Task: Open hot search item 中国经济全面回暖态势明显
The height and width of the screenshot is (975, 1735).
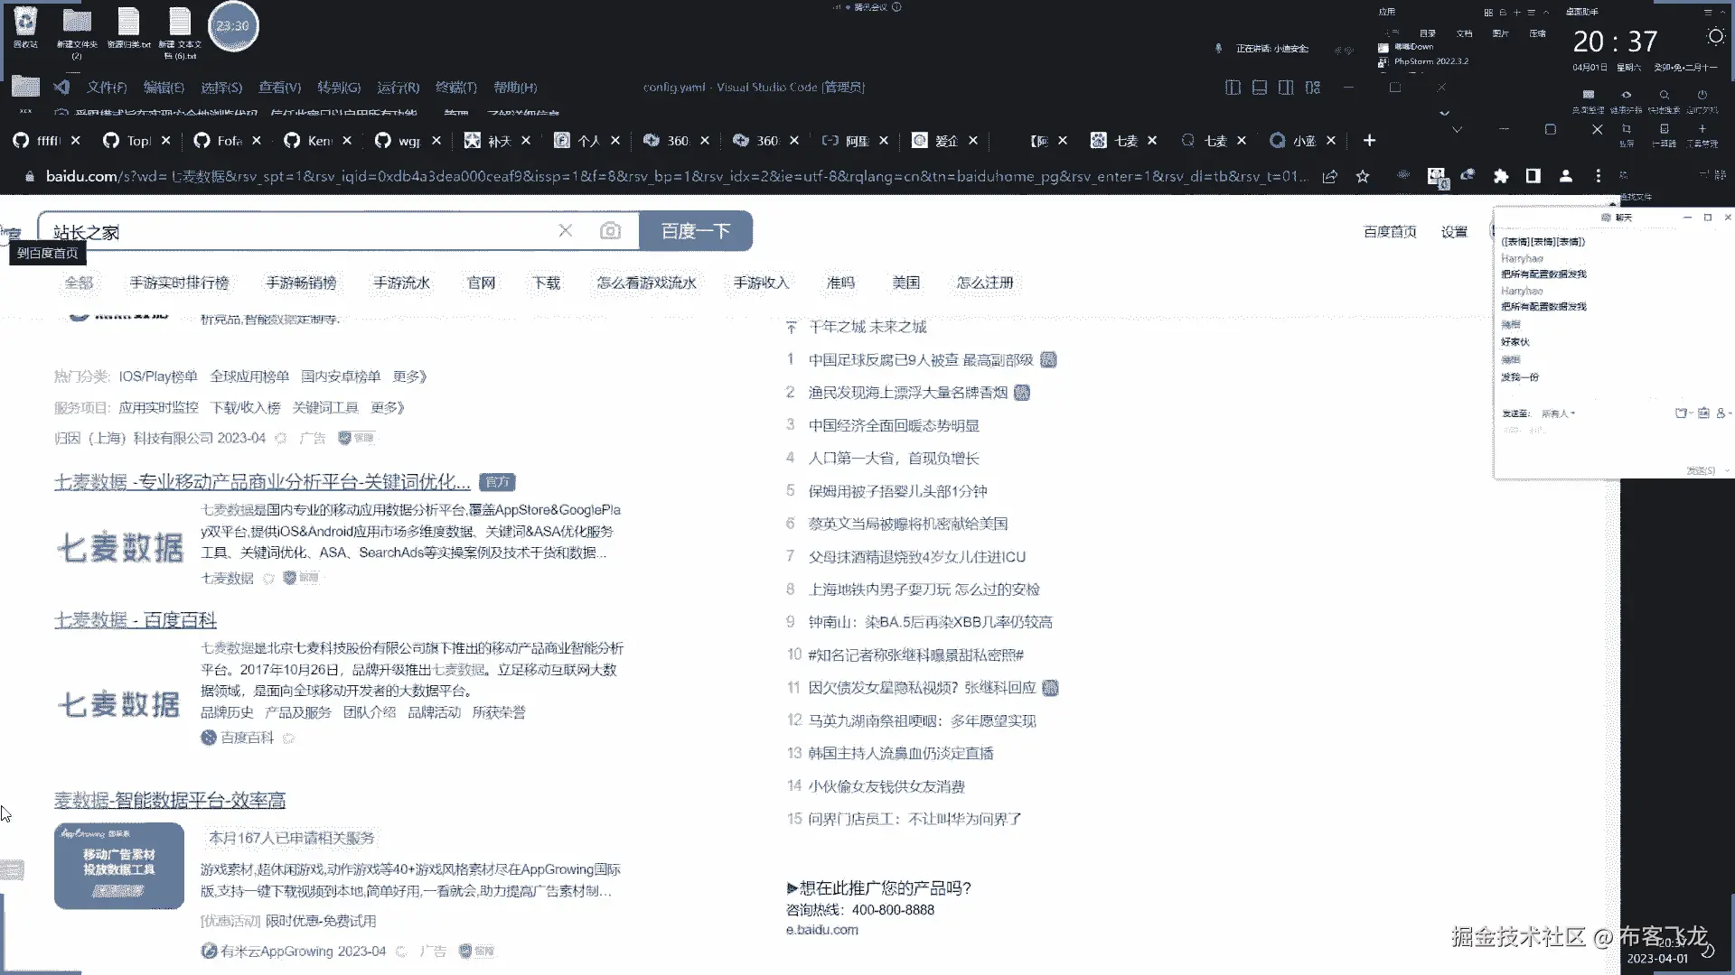Action: click(x=894, y=425)
